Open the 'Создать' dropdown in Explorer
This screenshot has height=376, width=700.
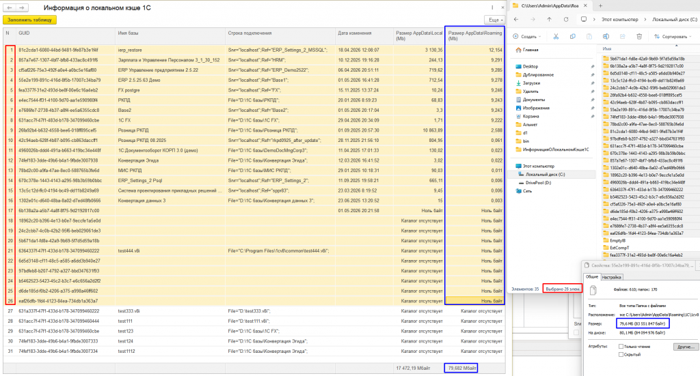pyautogui.click(x=527, y=37)
